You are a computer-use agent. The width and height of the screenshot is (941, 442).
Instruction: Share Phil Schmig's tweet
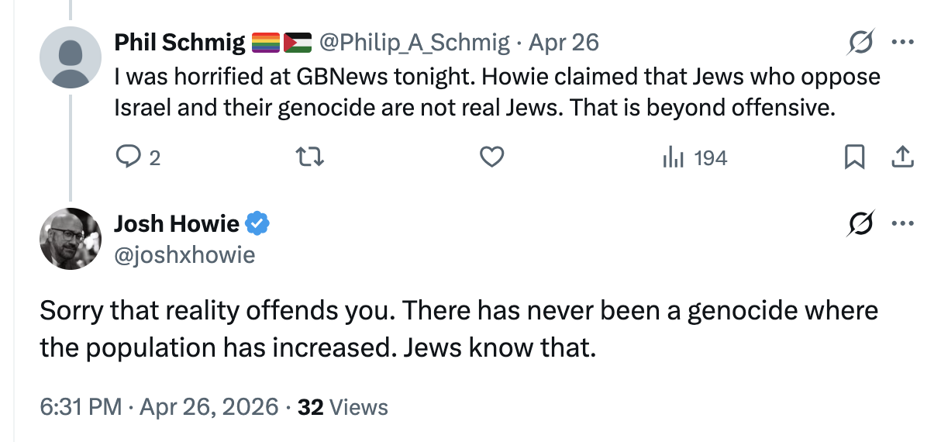pyautogui.click(x=902, y=158)
